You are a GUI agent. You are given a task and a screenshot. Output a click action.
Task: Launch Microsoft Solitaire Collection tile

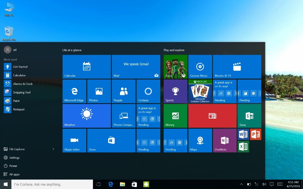pos(200,91)
